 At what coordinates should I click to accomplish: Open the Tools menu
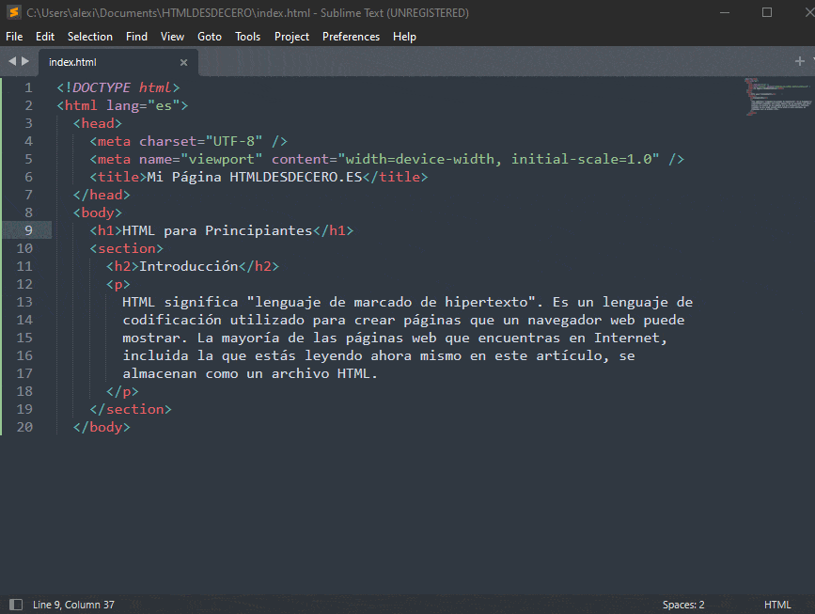(x=247, y=36)
